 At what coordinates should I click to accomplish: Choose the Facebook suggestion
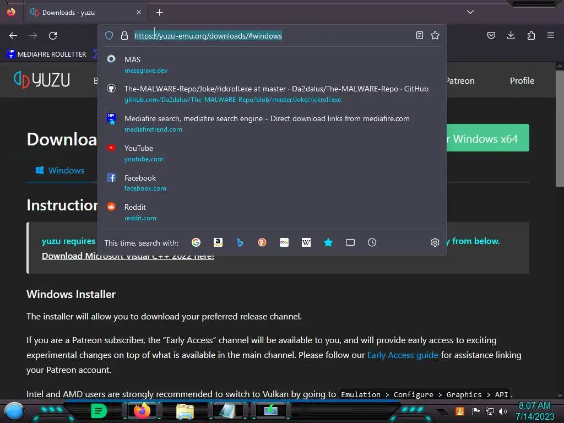tap(272, 183)
